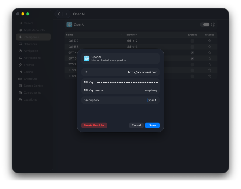Click the Components icon
The image size is (241, 189).
(x=20, y=92)
